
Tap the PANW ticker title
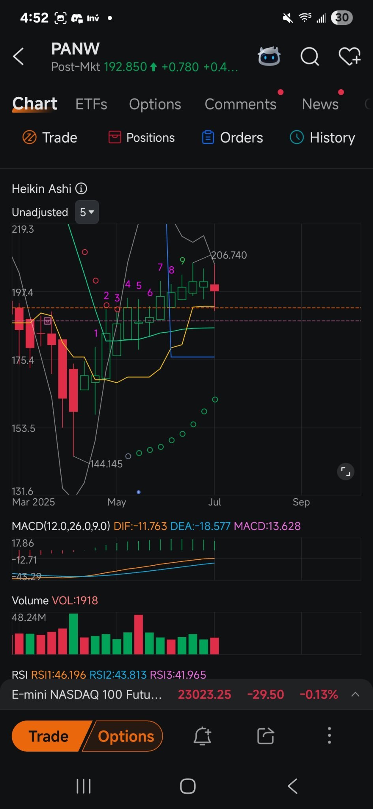75,49
